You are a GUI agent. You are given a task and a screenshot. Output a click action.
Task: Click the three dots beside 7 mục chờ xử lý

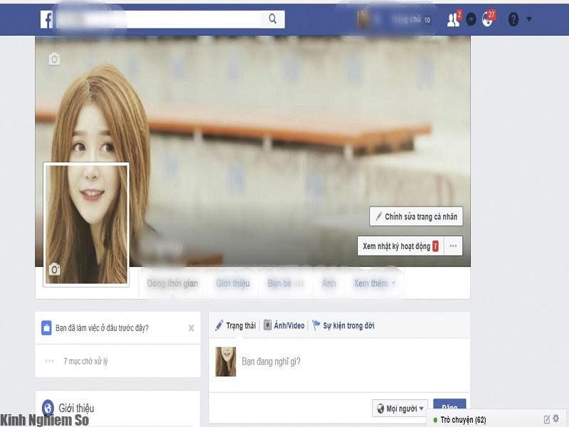49,361
